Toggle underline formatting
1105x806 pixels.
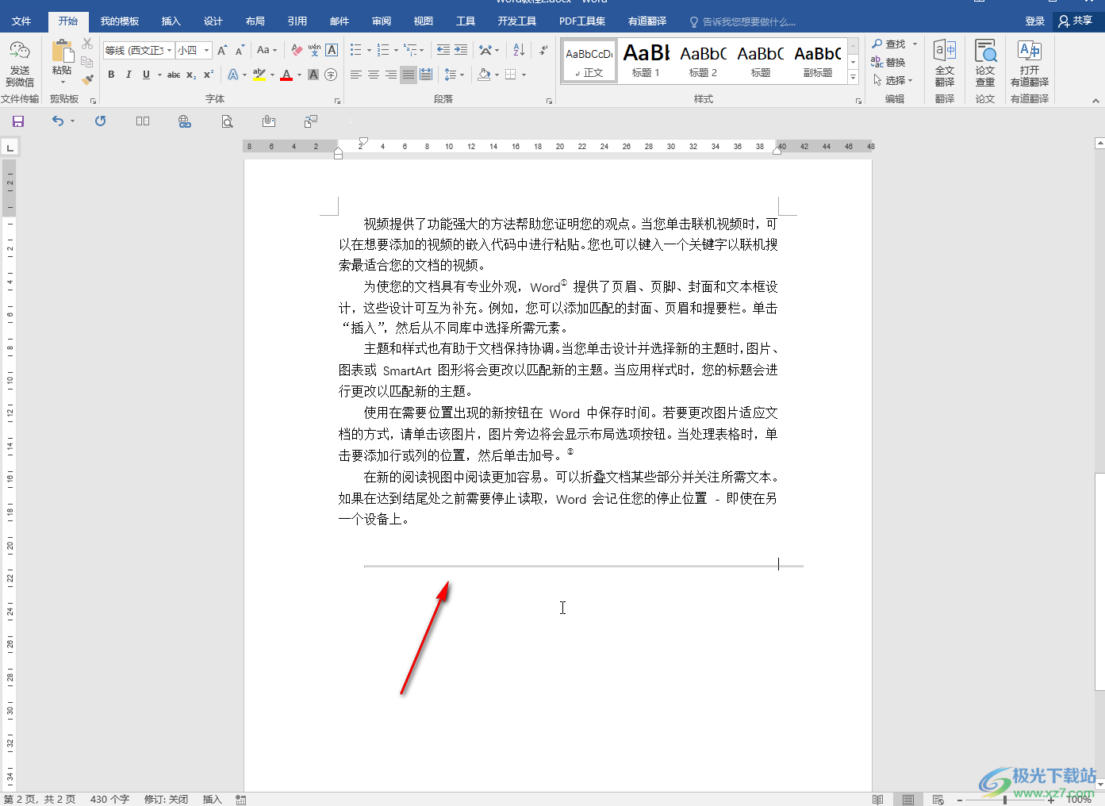tap(146, 75)
